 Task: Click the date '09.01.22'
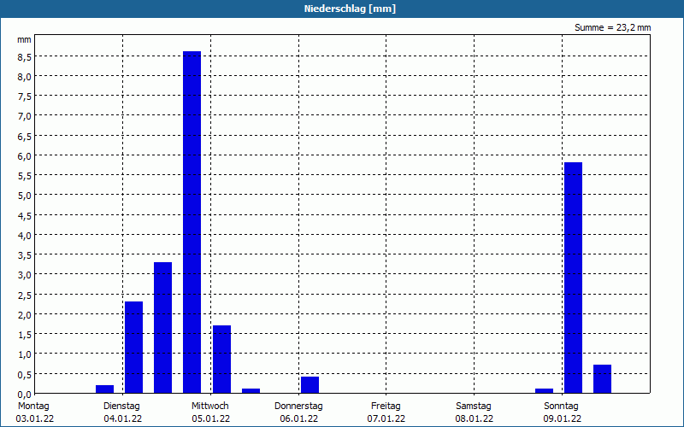point(562,419)
